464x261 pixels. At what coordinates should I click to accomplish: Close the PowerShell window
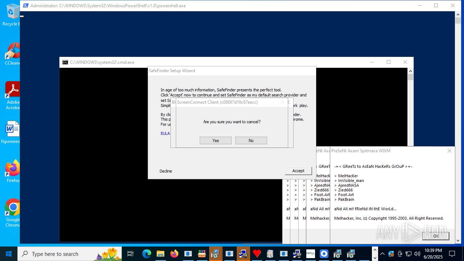tap(453, 5)
